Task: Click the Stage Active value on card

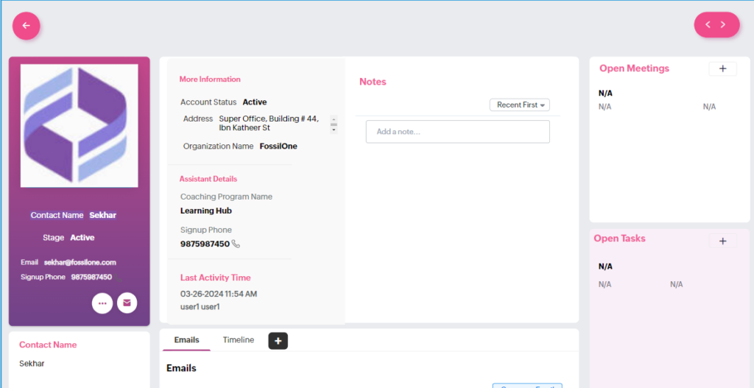Action: pyautogui.click(x=82, y=238)
